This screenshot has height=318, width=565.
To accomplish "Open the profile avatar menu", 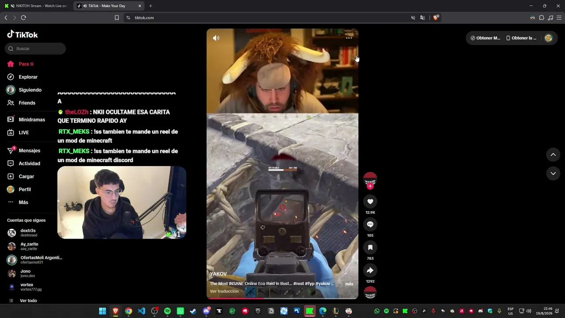I will point(549,38).
